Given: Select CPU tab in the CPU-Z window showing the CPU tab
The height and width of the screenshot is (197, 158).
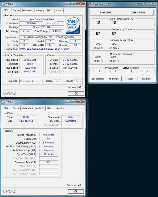Looking at the screenshot, I should coord(6,10).
